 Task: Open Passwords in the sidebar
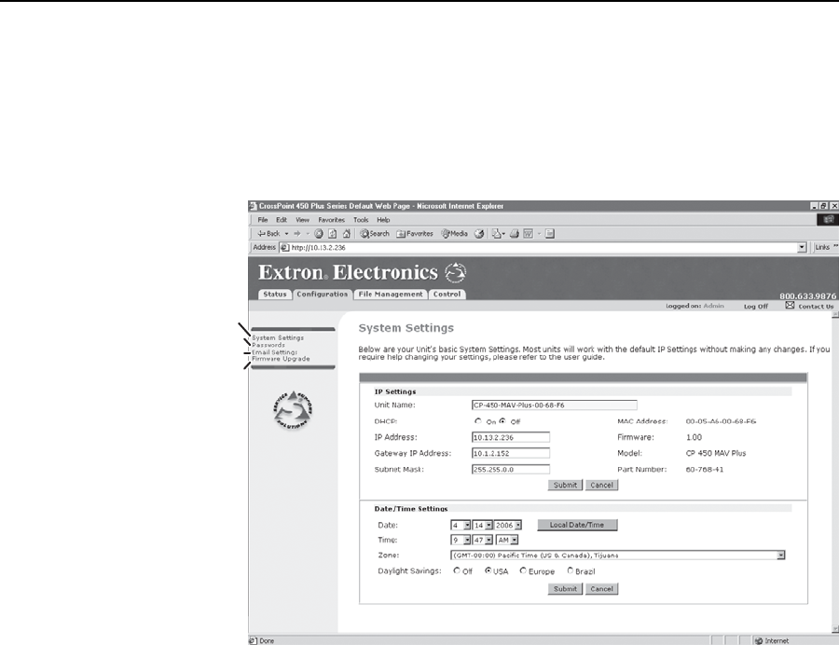(x=268, y=345)
